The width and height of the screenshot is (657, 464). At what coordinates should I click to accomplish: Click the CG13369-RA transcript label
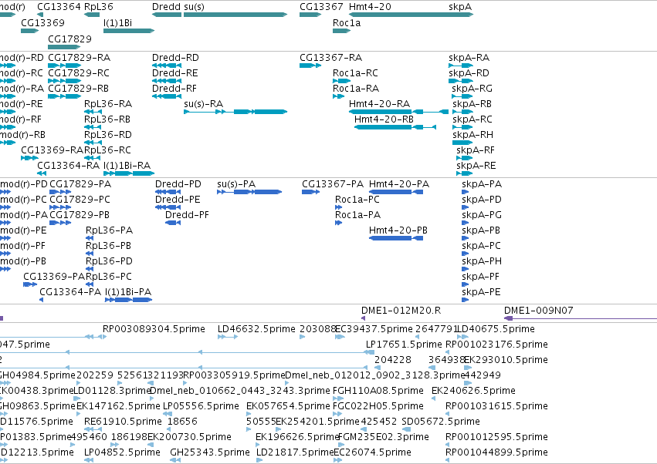[x=52, y=150]
